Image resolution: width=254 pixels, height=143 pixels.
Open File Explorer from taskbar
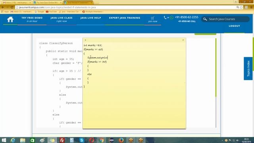[x=23, y=140]
